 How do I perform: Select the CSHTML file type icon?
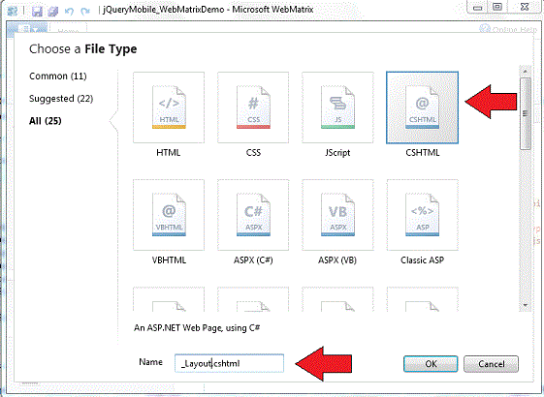pyautogui.click(x=422, y=107)
